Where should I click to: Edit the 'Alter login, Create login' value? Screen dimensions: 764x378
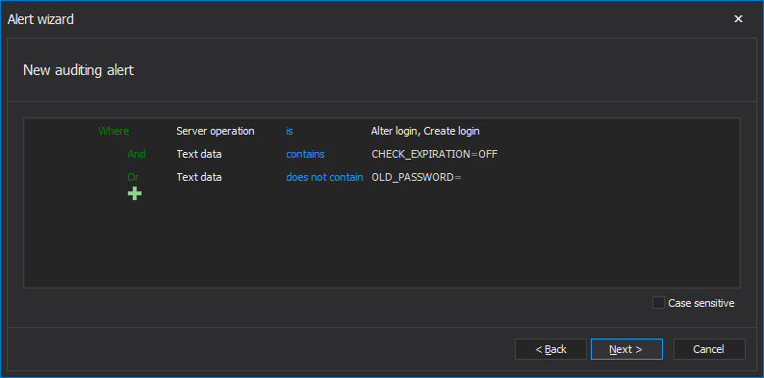click(425, 131)
